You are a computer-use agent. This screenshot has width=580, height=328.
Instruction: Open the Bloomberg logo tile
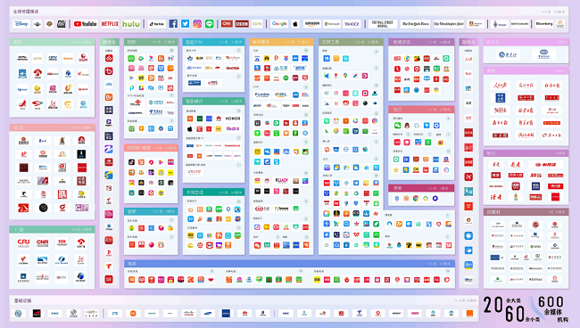[544, 24]
